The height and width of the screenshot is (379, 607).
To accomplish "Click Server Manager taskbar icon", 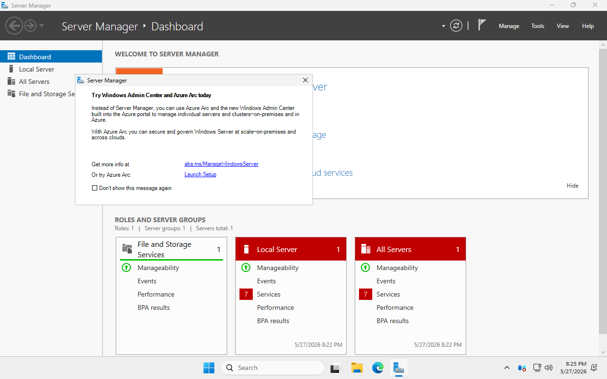I will tap(399, 368).
